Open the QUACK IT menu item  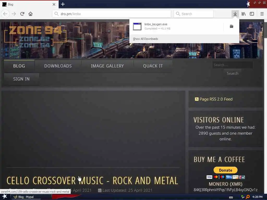(x=153, y=66)
